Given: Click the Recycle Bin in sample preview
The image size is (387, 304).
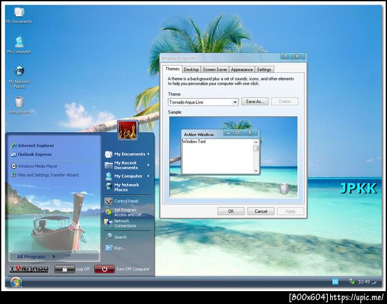Looking at the screenshot, I should pyautogui.click(x=284, y=188).
